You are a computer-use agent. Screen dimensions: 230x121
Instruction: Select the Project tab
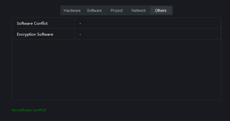click(x=117, y=10)
